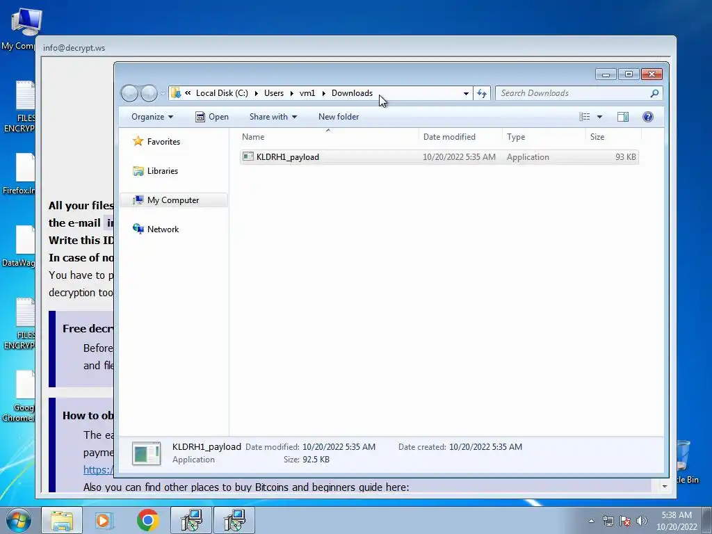Change view with the view icon
712x534 pixels.
(584, 117)
